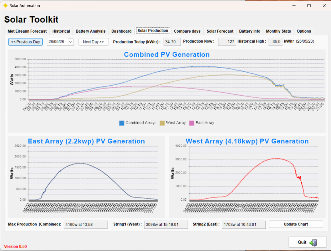Select the Solar Production tab
The image size is (331, 251).
click(x=153, y=30)
